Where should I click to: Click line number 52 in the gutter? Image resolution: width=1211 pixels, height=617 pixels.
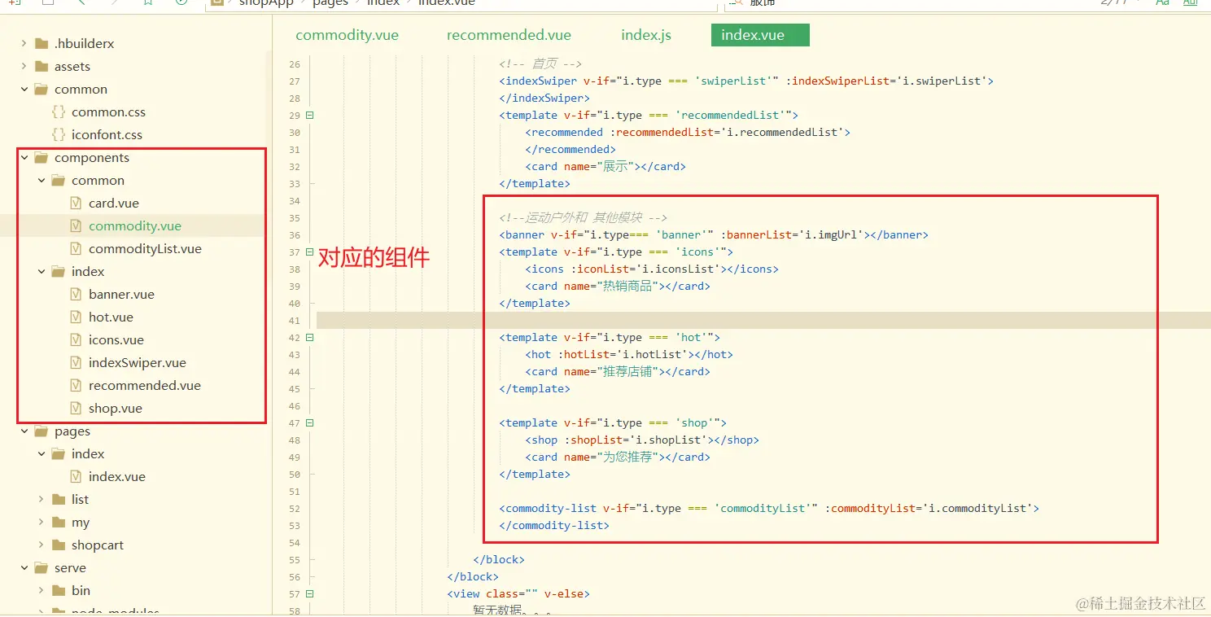click(295, 509)
